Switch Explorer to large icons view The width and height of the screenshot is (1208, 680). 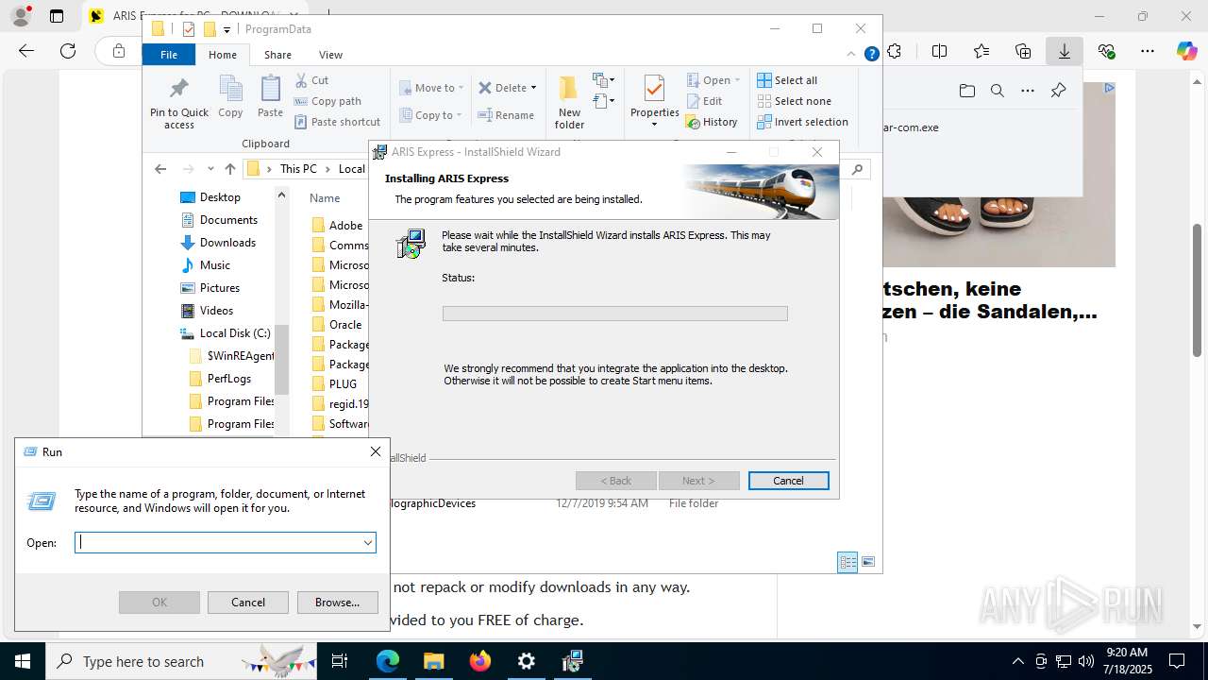(x=868, y=563)
